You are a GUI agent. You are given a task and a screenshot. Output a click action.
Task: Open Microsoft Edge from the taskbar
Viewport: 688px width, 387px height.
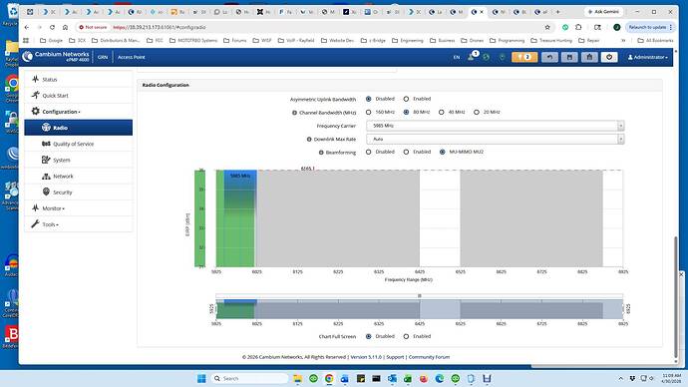click(439, 378)
